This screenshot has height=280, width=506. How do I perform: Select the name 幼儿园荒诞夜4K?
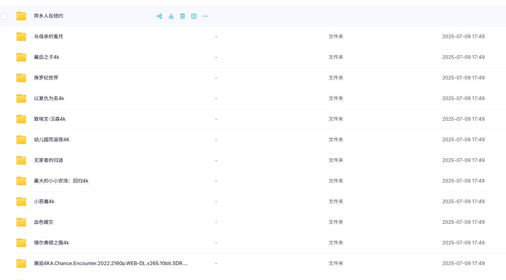point(51,140)
